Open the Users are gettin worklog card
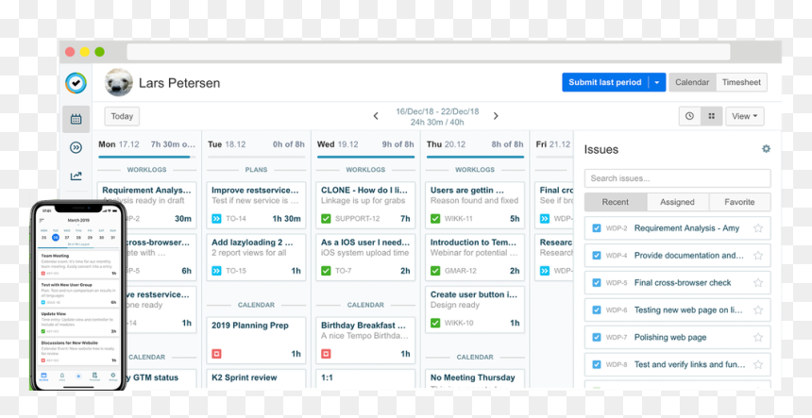This screenshot has height=418, width=812. 475,205
